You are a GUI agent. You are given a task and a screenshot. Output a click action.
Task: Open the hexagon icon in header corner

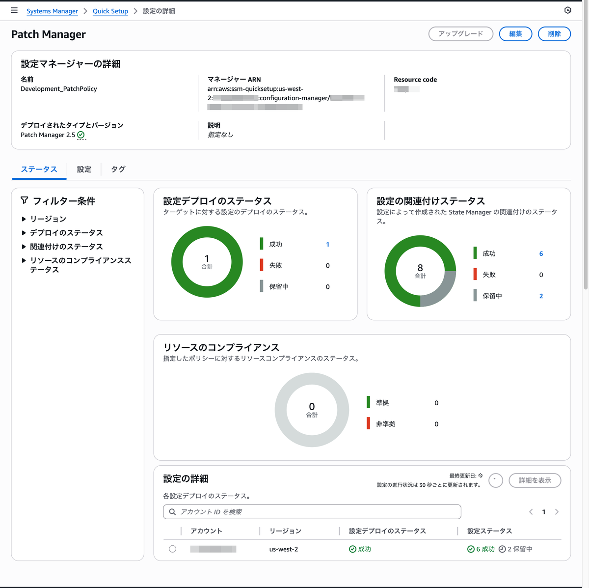(x=568, y=10)
